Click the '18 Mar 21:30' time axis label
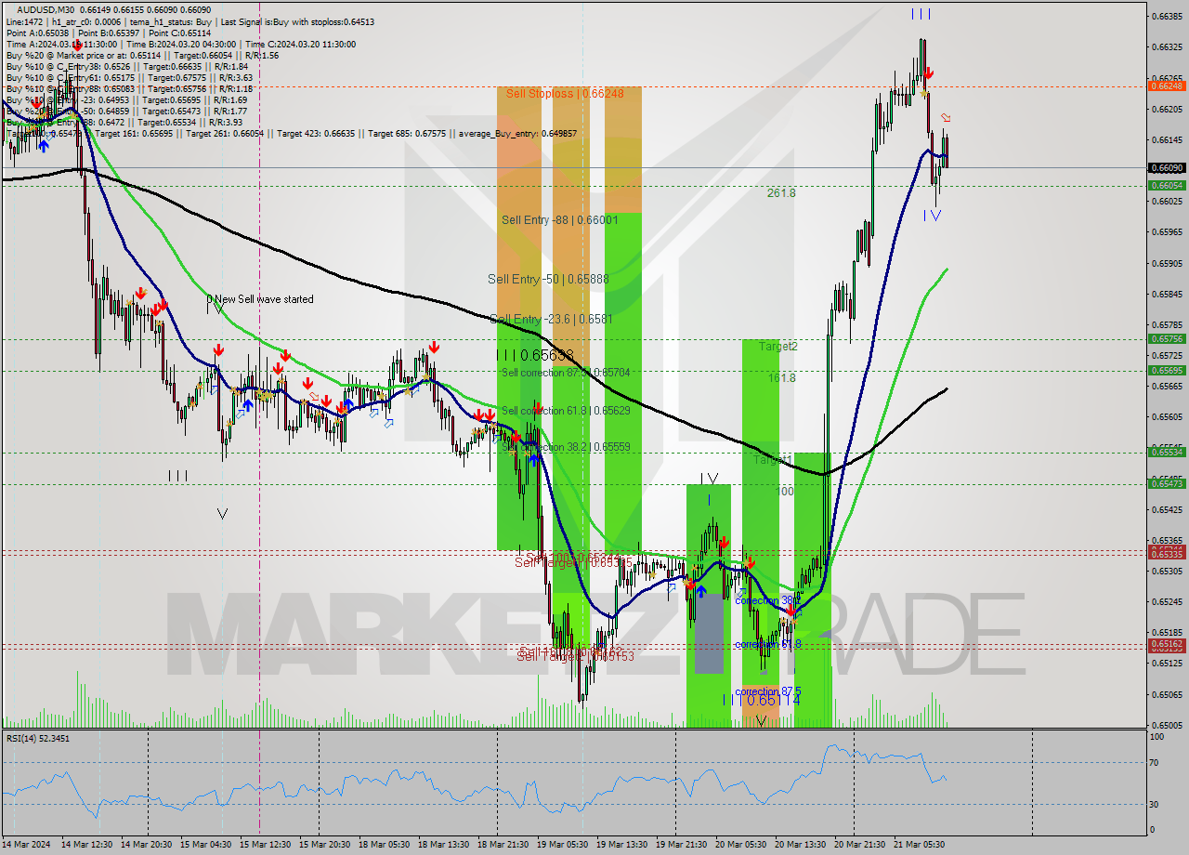 (x=503, y=844)
